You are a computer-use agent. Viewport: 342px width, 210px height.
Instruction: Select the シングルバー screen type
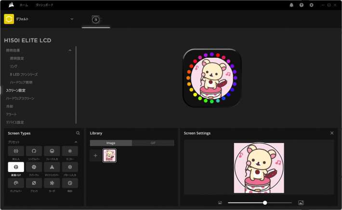tap(34, 151)
